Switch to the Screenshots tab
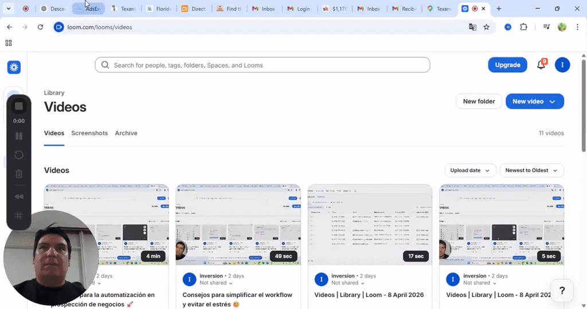The image size is (587, 309). pos(89,133)
